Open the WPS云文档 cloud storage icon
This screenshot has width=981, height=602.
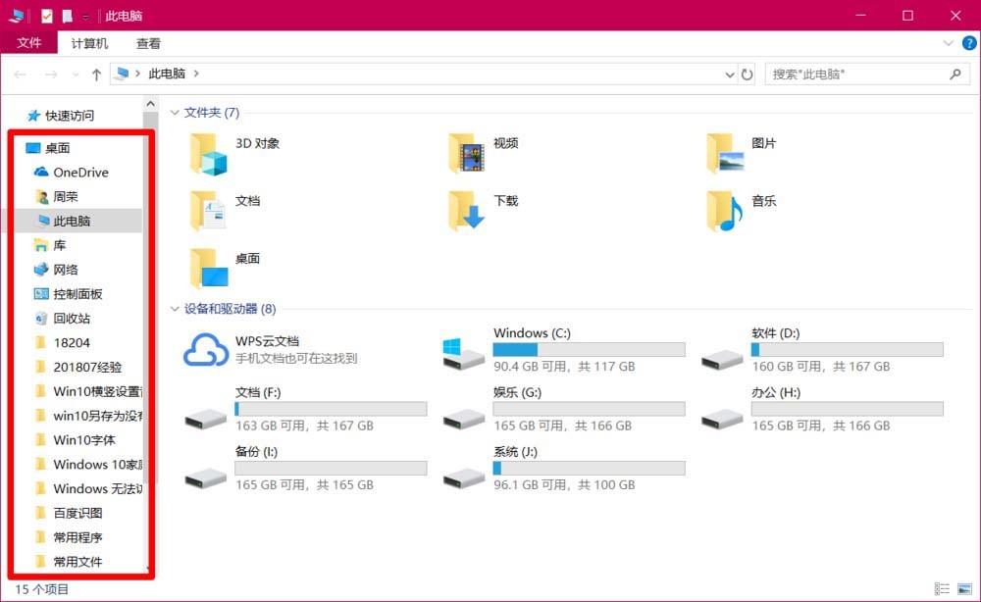click(x=206, y=351)
